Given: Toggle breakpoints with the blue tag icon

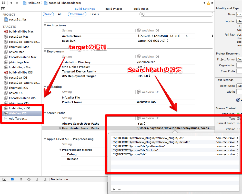Looking at the screenshot, I should point(13,179).
